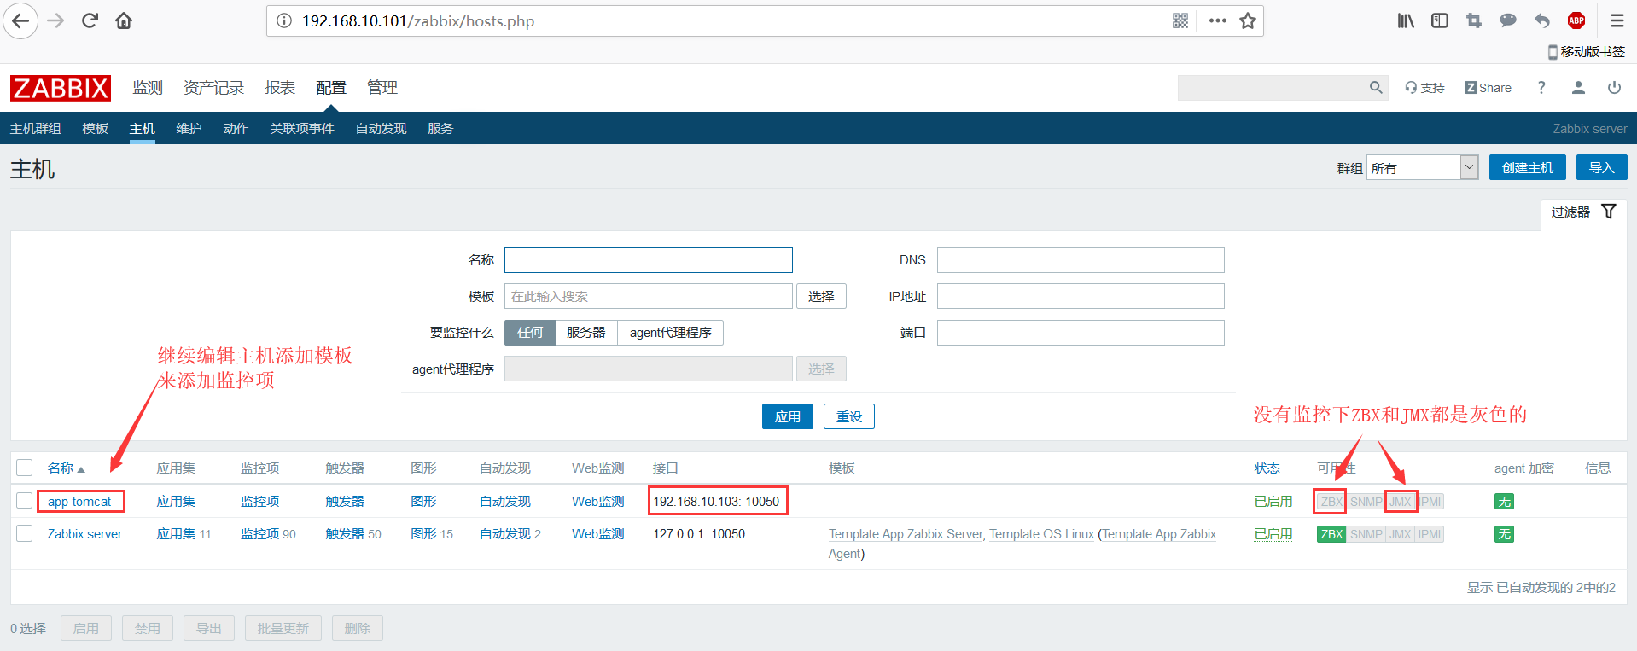Open the chat bubble toolbar icon
This screenshot has height=651, width=1637.
point(1508,20)
